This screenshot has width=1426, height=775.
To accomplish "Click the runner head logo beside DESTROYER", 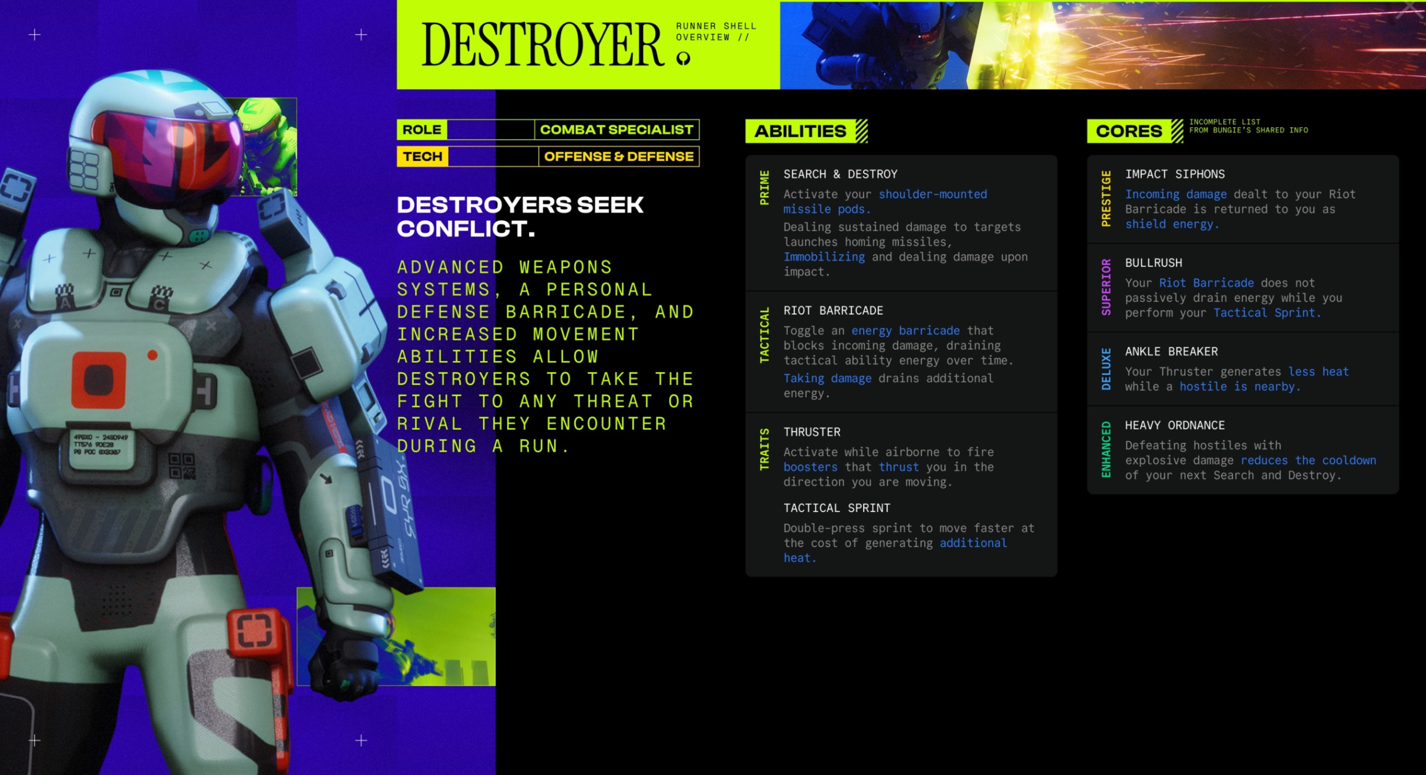I will click(683, 59).
